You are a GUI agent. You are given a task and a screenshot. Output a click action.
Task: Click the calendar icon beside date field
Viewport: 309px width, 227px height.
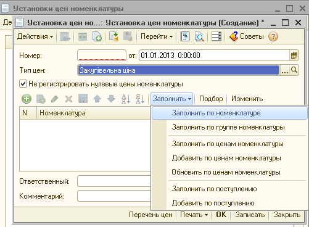pos(294,56)
